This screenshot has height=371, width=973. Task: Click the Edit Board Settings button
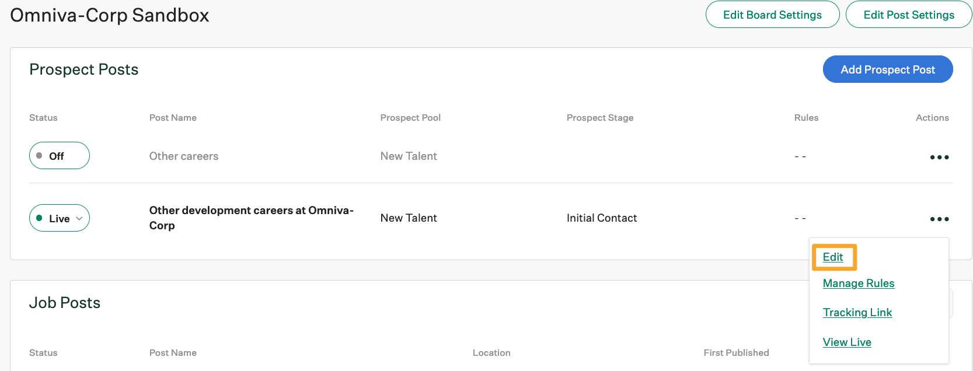tap(772, 15)
